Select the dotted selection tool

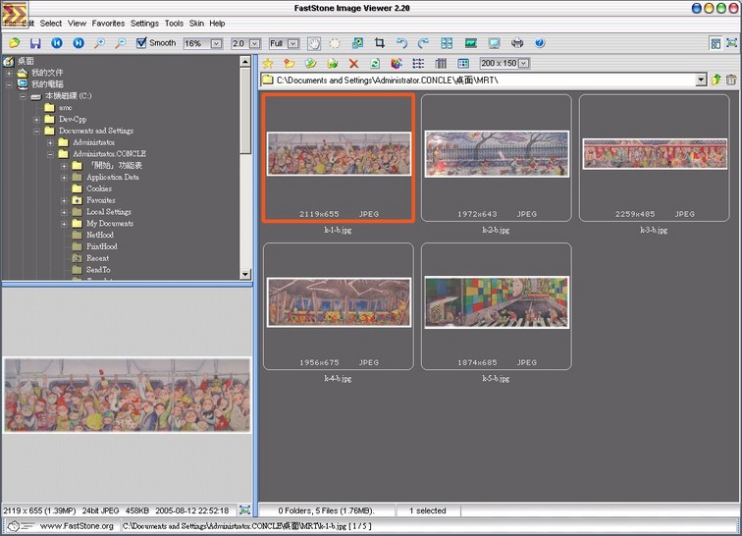335,43
